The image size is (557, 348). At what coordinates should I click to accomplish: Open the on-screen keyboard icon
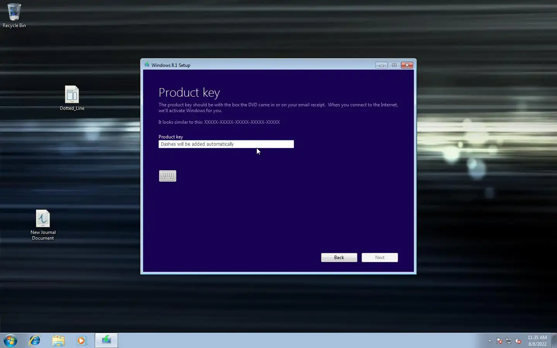167,176
